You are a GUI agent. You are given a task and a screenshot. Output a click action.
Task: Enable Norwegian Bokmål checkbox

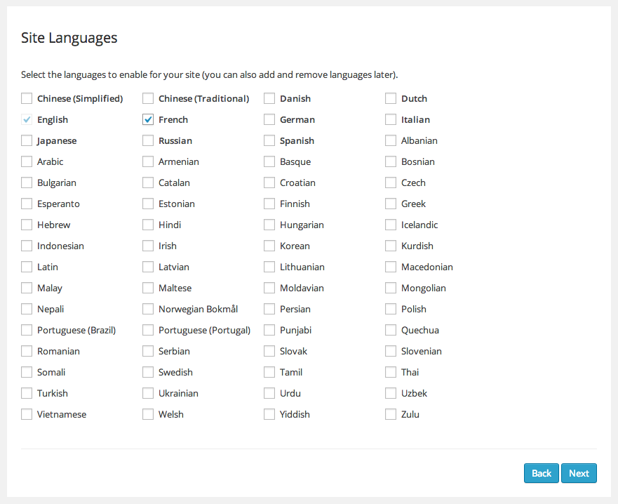pos(148,310)
